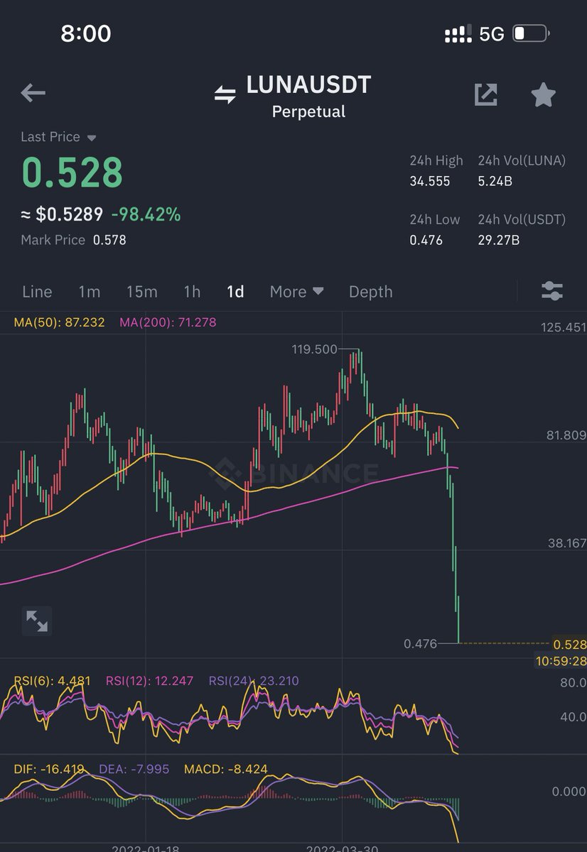Open the Last Price dropdown arrow
This screenshot has width=587, height=852.
tap(91, 138)
